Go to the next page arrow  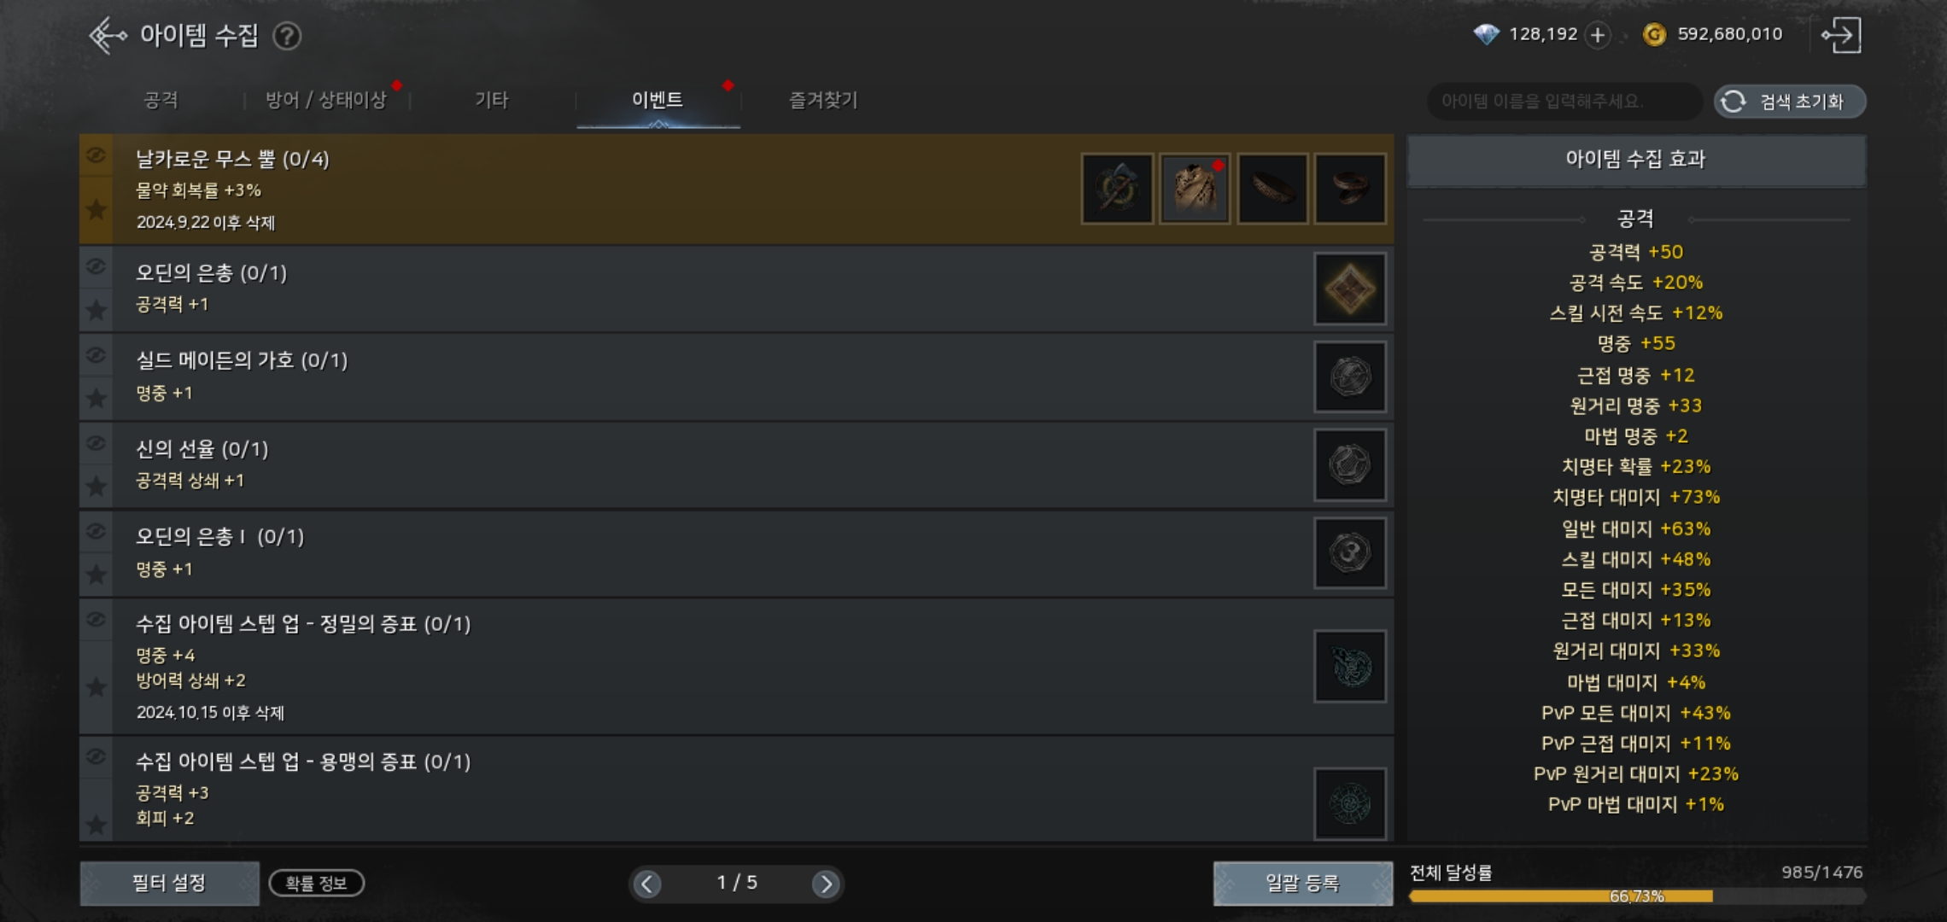coord(825,884)
